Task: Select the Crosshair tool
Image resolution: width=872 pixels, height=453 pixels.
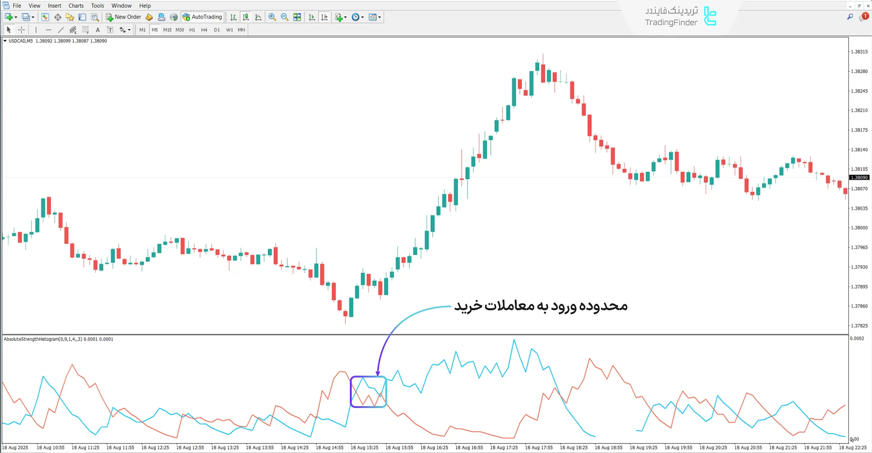Action: 21,30
